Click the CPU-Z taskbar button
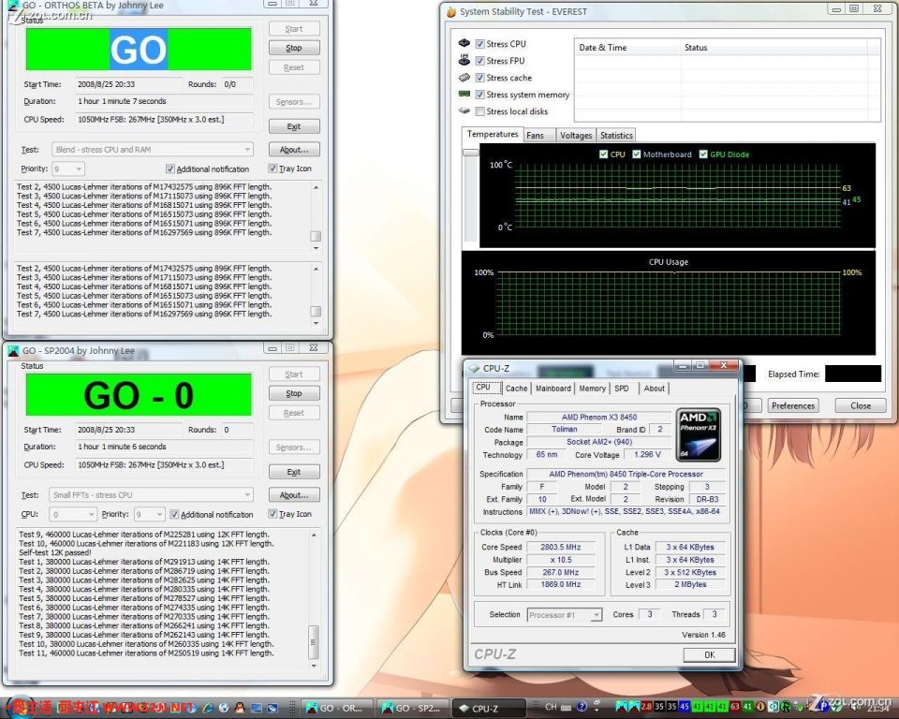The image size is (899, 719). click(488, 708)
